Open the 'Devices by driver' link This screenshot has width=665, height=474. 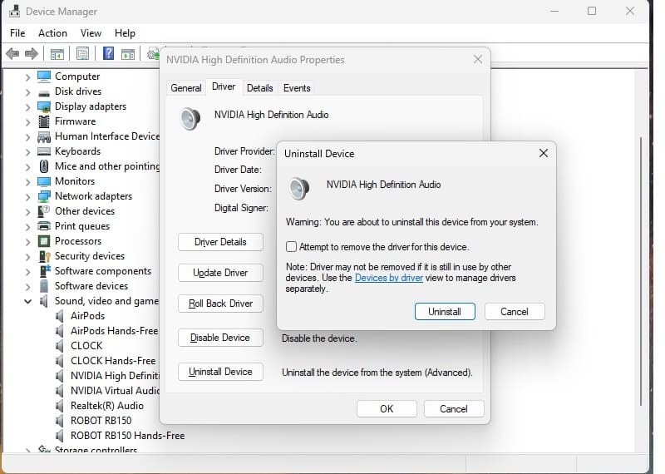[x=388, y=278]
